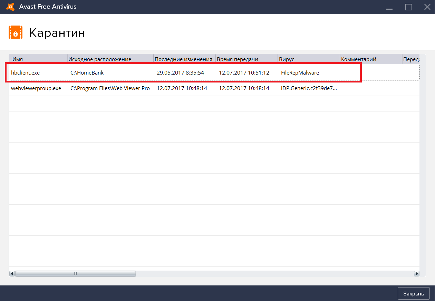The width and height of the screenshot is (435, 302).
Task: Close the Avast window with X
Action: coord(427,7)
